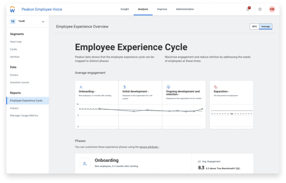Open the help question mark icon
Screen dimensions: 286x183
[260, 9]
